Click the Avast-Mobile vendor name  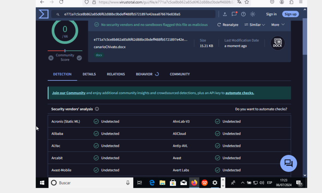tap(61, 170)
